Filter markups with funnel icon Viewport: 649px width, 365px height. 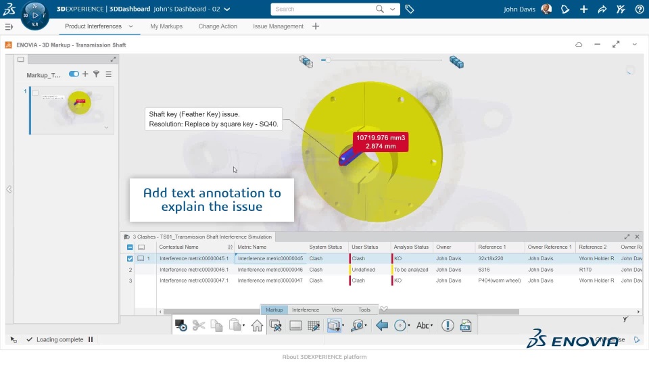(x=97, y=74)
